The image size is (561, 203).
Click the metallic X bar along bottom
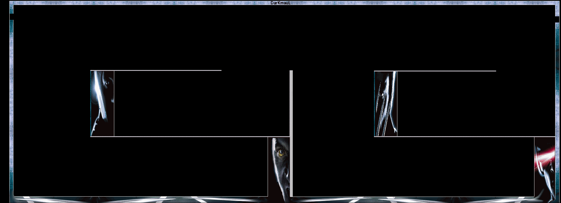[280, 200]
